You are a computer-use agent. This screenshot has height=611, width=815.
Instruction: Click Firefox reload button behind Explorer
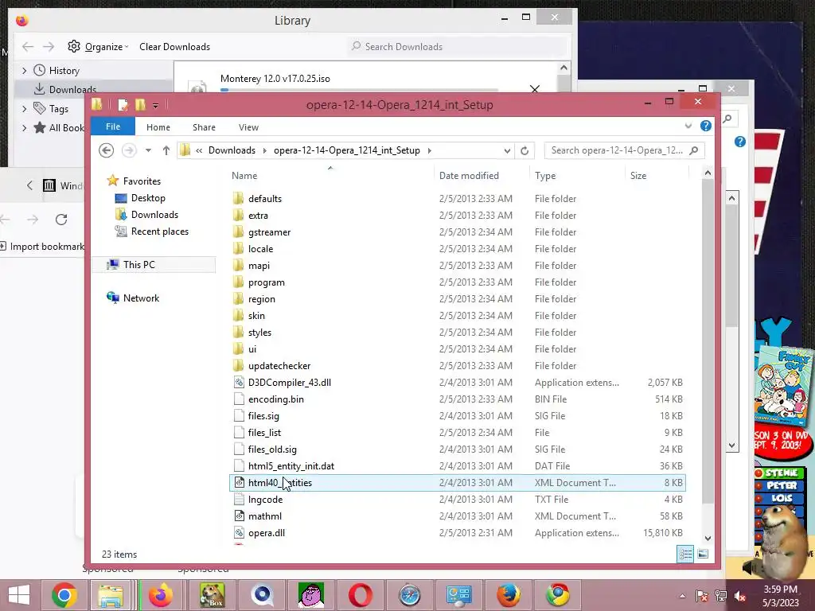61,220
